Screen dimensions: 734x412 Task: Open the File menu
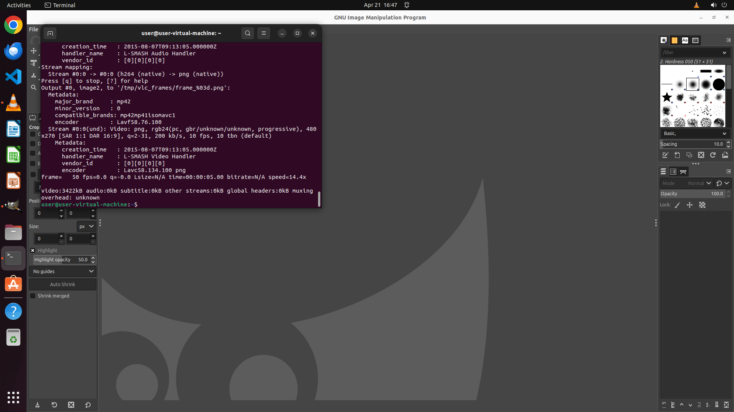pos(34,29)
